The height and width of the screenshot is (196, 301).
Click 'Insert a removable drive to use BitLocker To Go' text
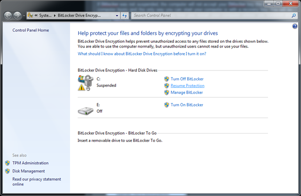click(x=120, y=141)
